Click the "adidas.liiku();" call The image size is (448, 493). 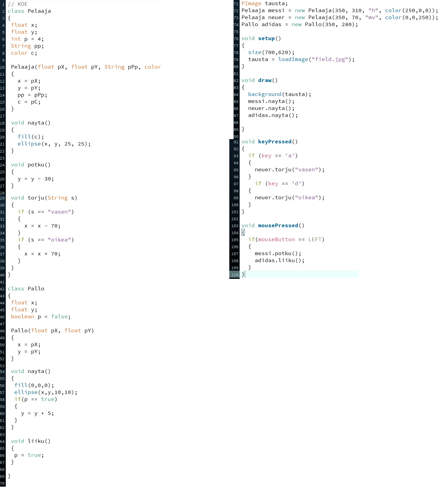pos(279,260)
